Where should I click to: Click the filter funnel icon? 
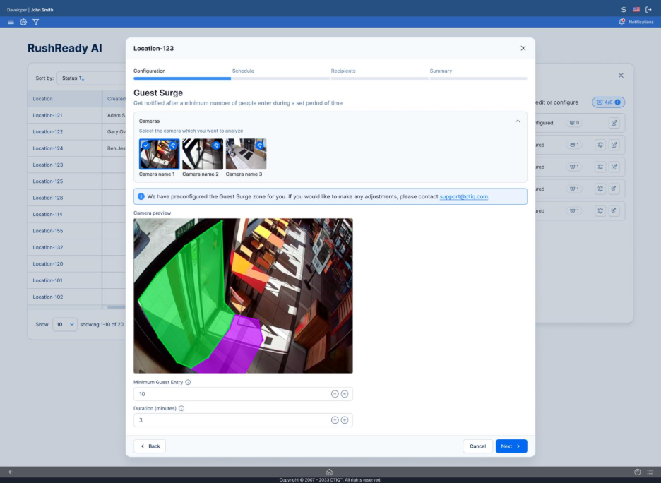(x=36, y=22)
